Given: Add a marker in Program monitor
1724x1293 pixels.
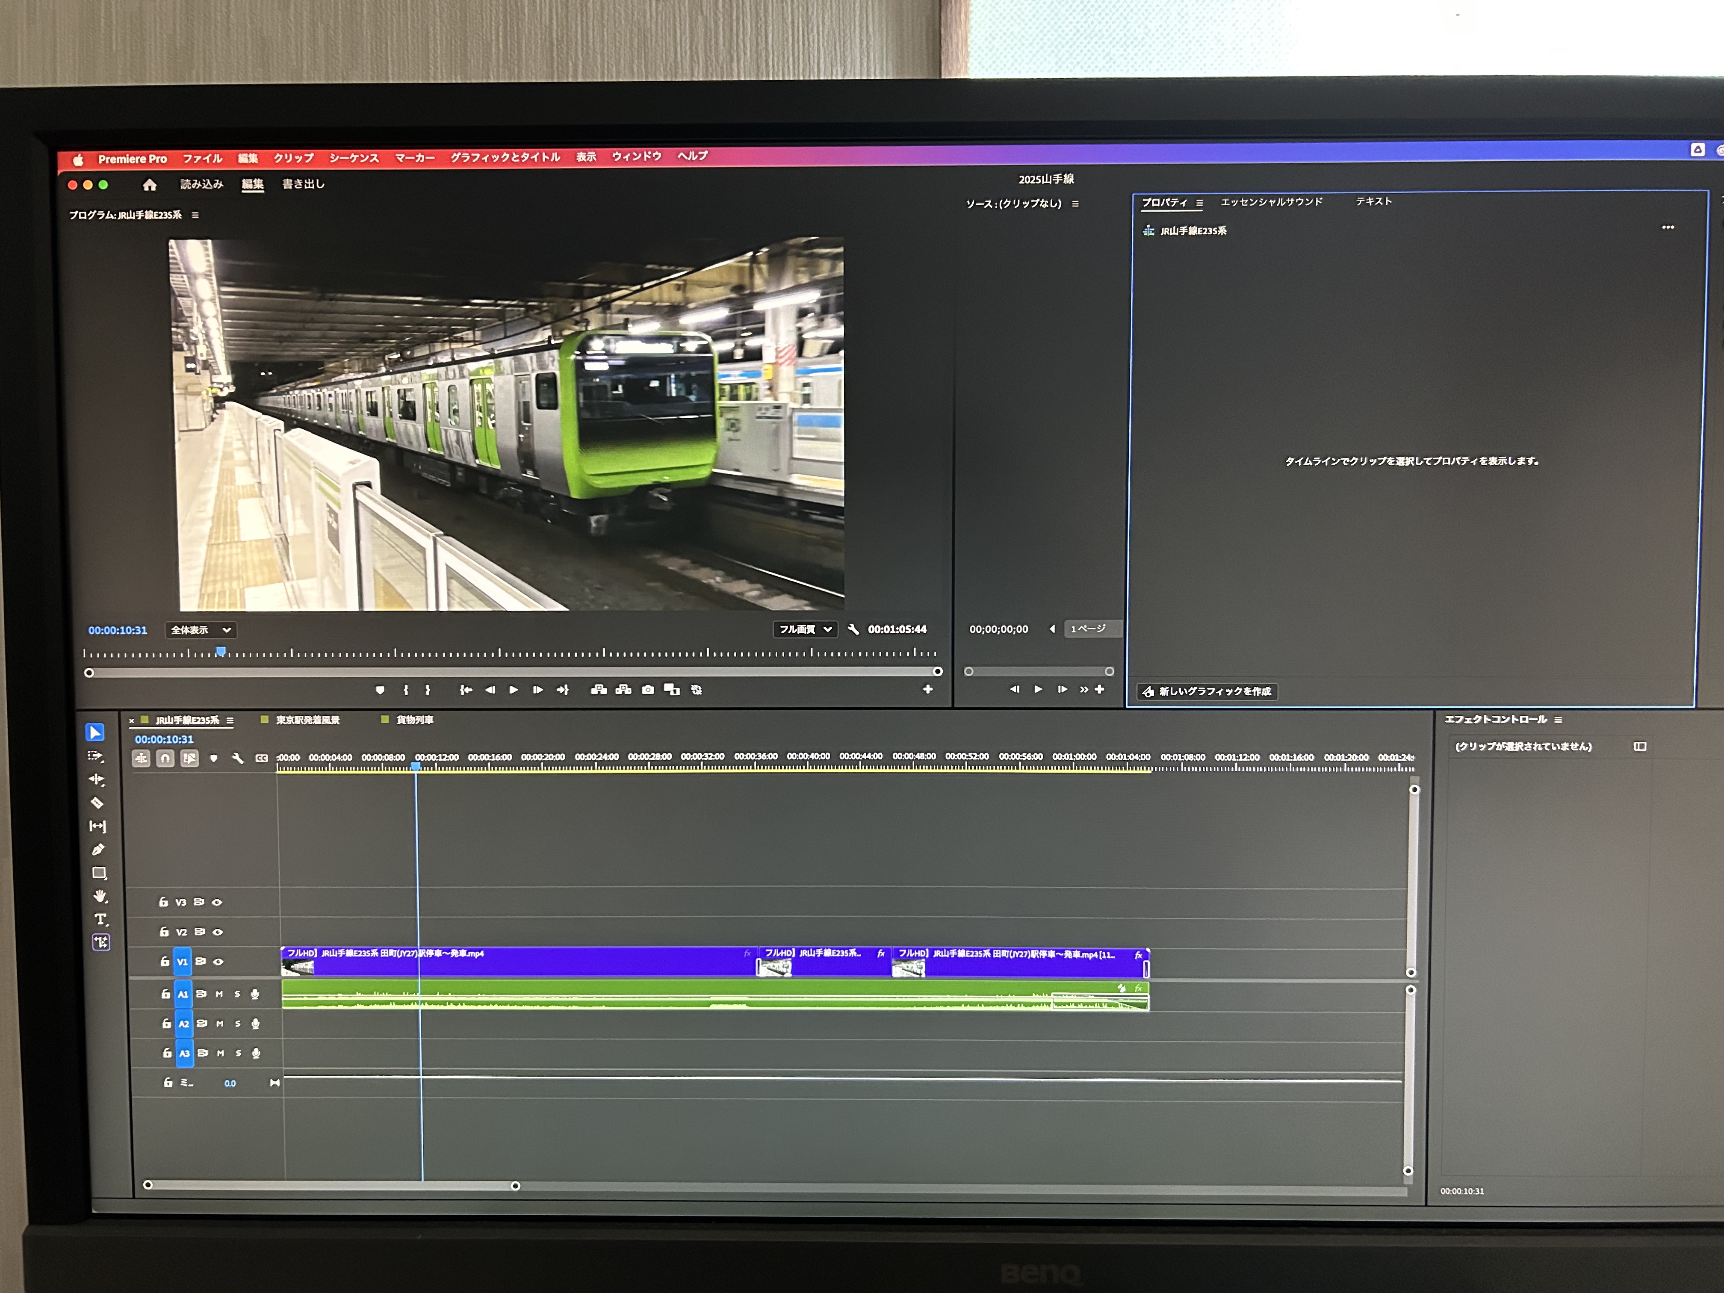Looking at the screenshot, I should point(381,690).
